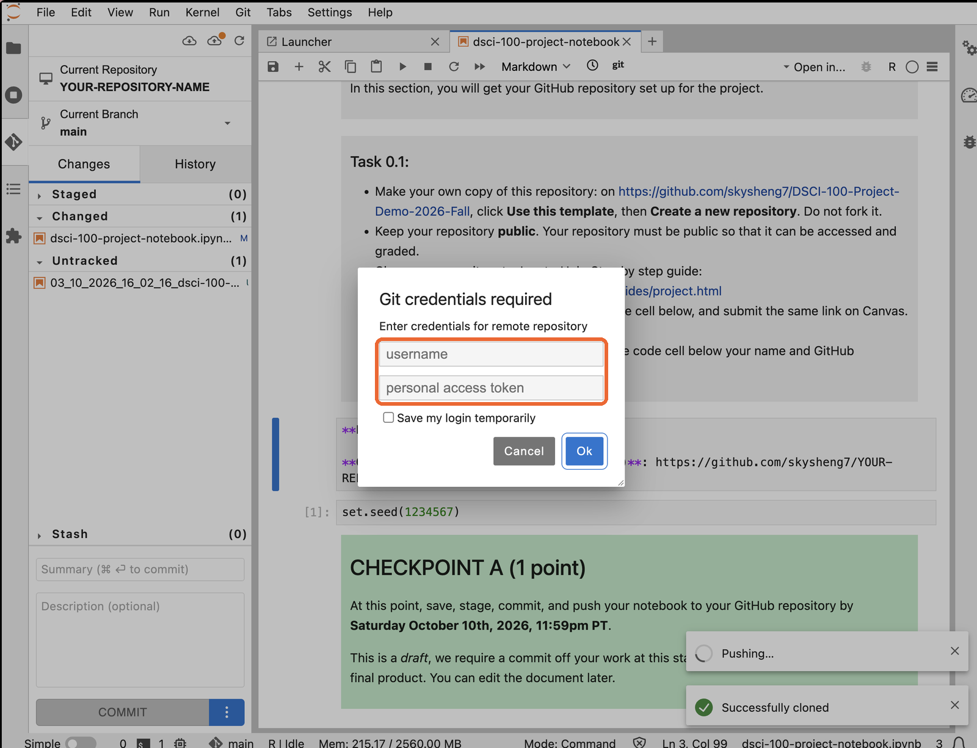The height and width of the screenshot is (748, 977).
Task: Cut selected cell with scissors icon
Action: click(x=324, y=67)
